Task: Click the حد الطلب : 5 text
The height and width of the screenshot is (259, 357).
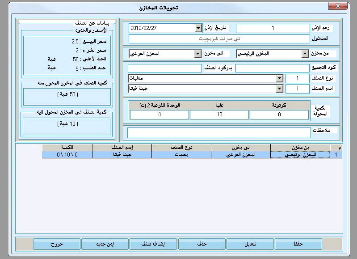Action: click(x=91, y=68)
